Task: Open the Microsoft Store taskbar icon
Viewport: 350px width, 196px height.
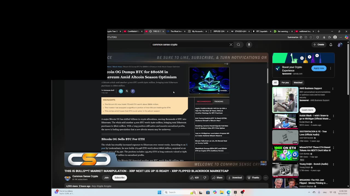Action: [208, 192]
